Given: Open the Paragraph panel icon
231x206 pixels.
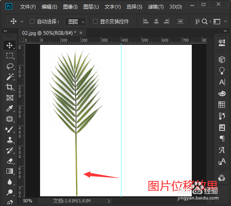Looking at the screenshot, I should tap(222, 139).
